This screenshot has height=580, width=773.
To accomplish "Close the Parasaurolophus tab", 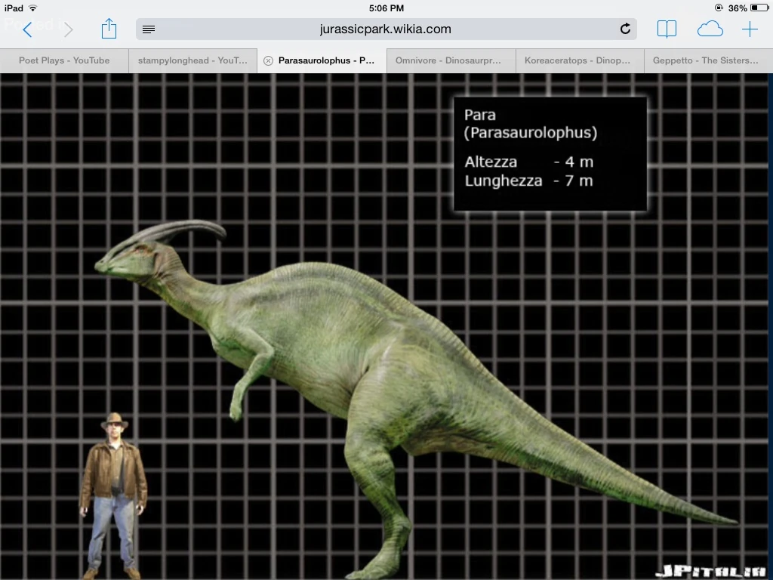I will tap(268, 60).
